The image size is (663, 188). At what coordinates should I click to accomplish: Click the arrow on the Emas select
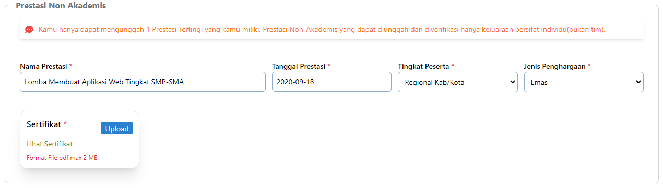[x=636, y=82]
